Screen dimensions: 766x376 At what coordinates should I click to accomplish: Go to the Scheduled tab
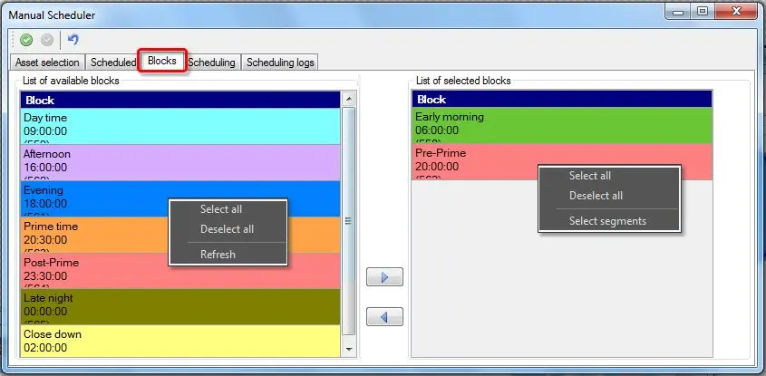[x=113, y=63]
